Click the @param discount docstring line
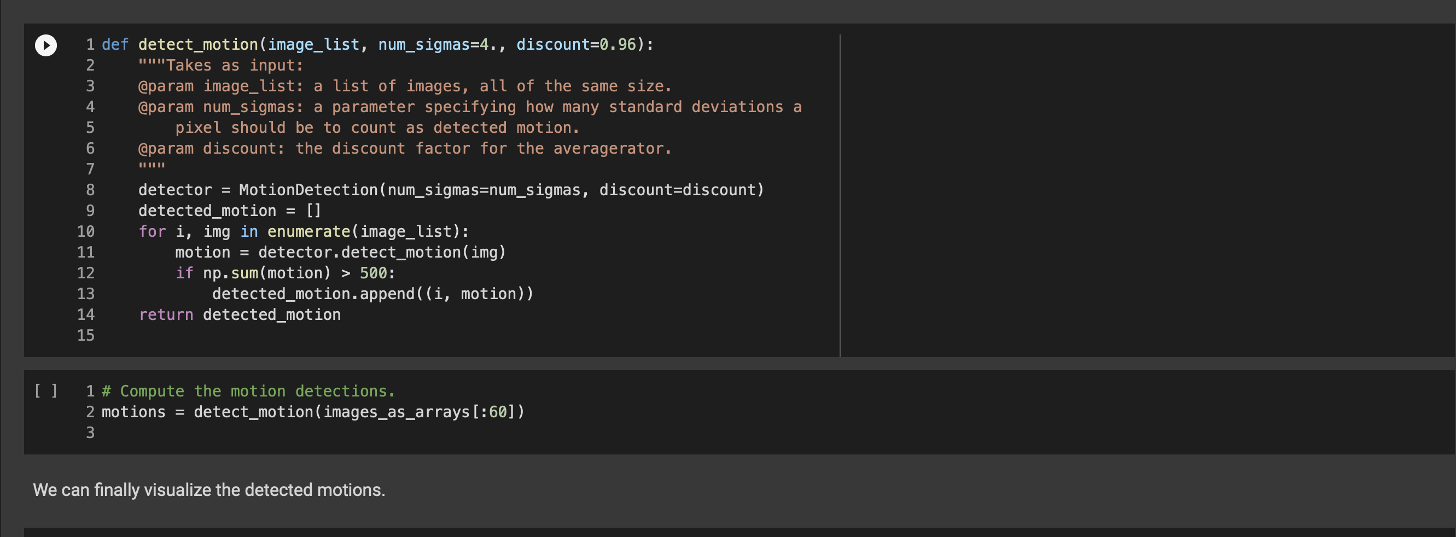Viewport: 1456px width, 537px height. [x=404, y=148]
